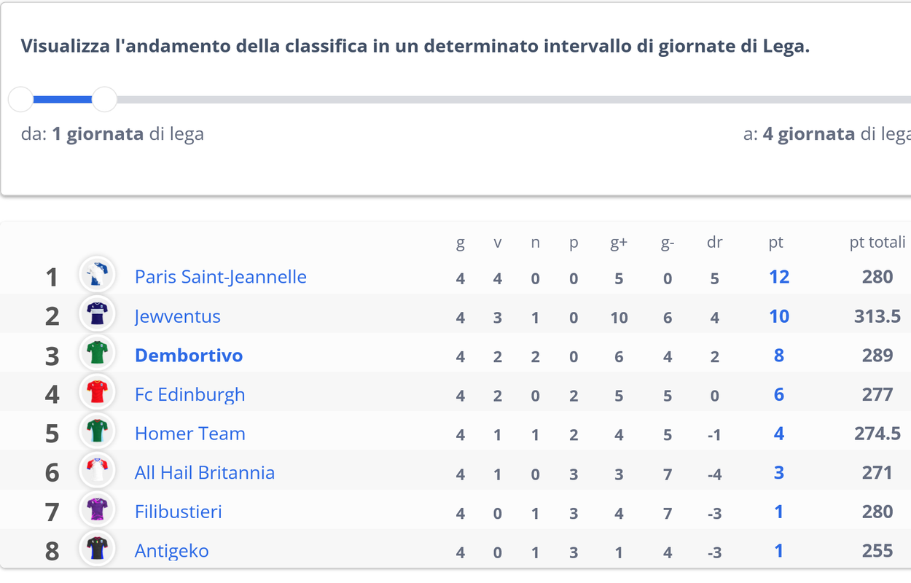Click Homer Team jersey icon
911x583 pixels.
coord(97,431)
